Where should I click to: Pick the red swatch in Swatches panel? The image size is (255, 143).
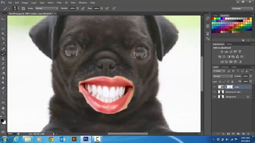click(x=213, y=19)
